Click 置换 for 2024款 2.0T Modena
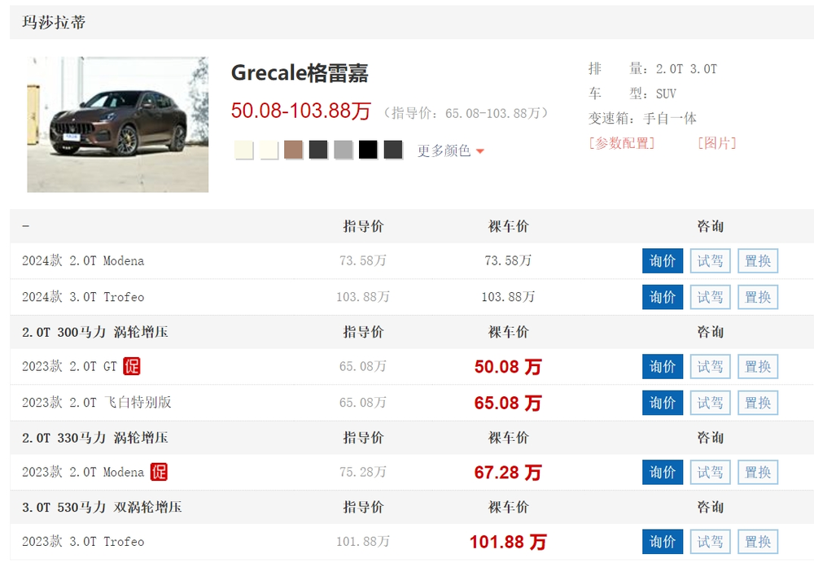 click(758, 260)
